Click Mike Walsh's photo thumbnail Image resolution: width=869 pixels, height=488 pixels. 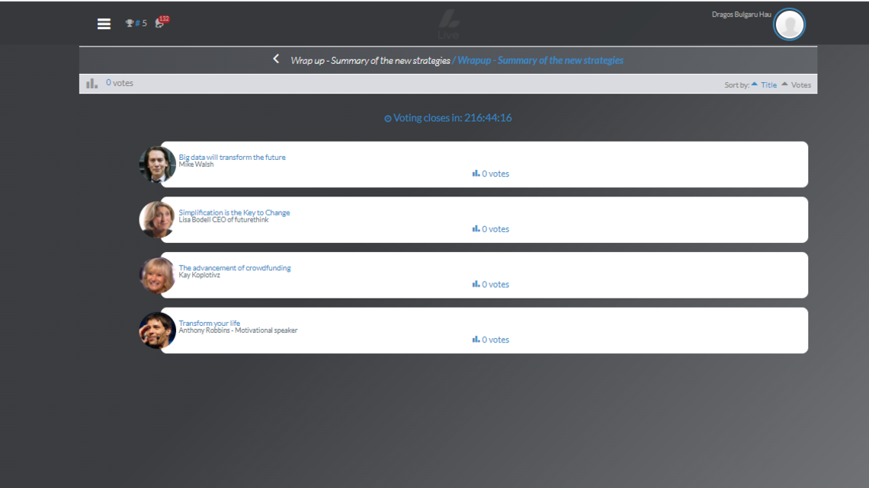coord(158,164)
